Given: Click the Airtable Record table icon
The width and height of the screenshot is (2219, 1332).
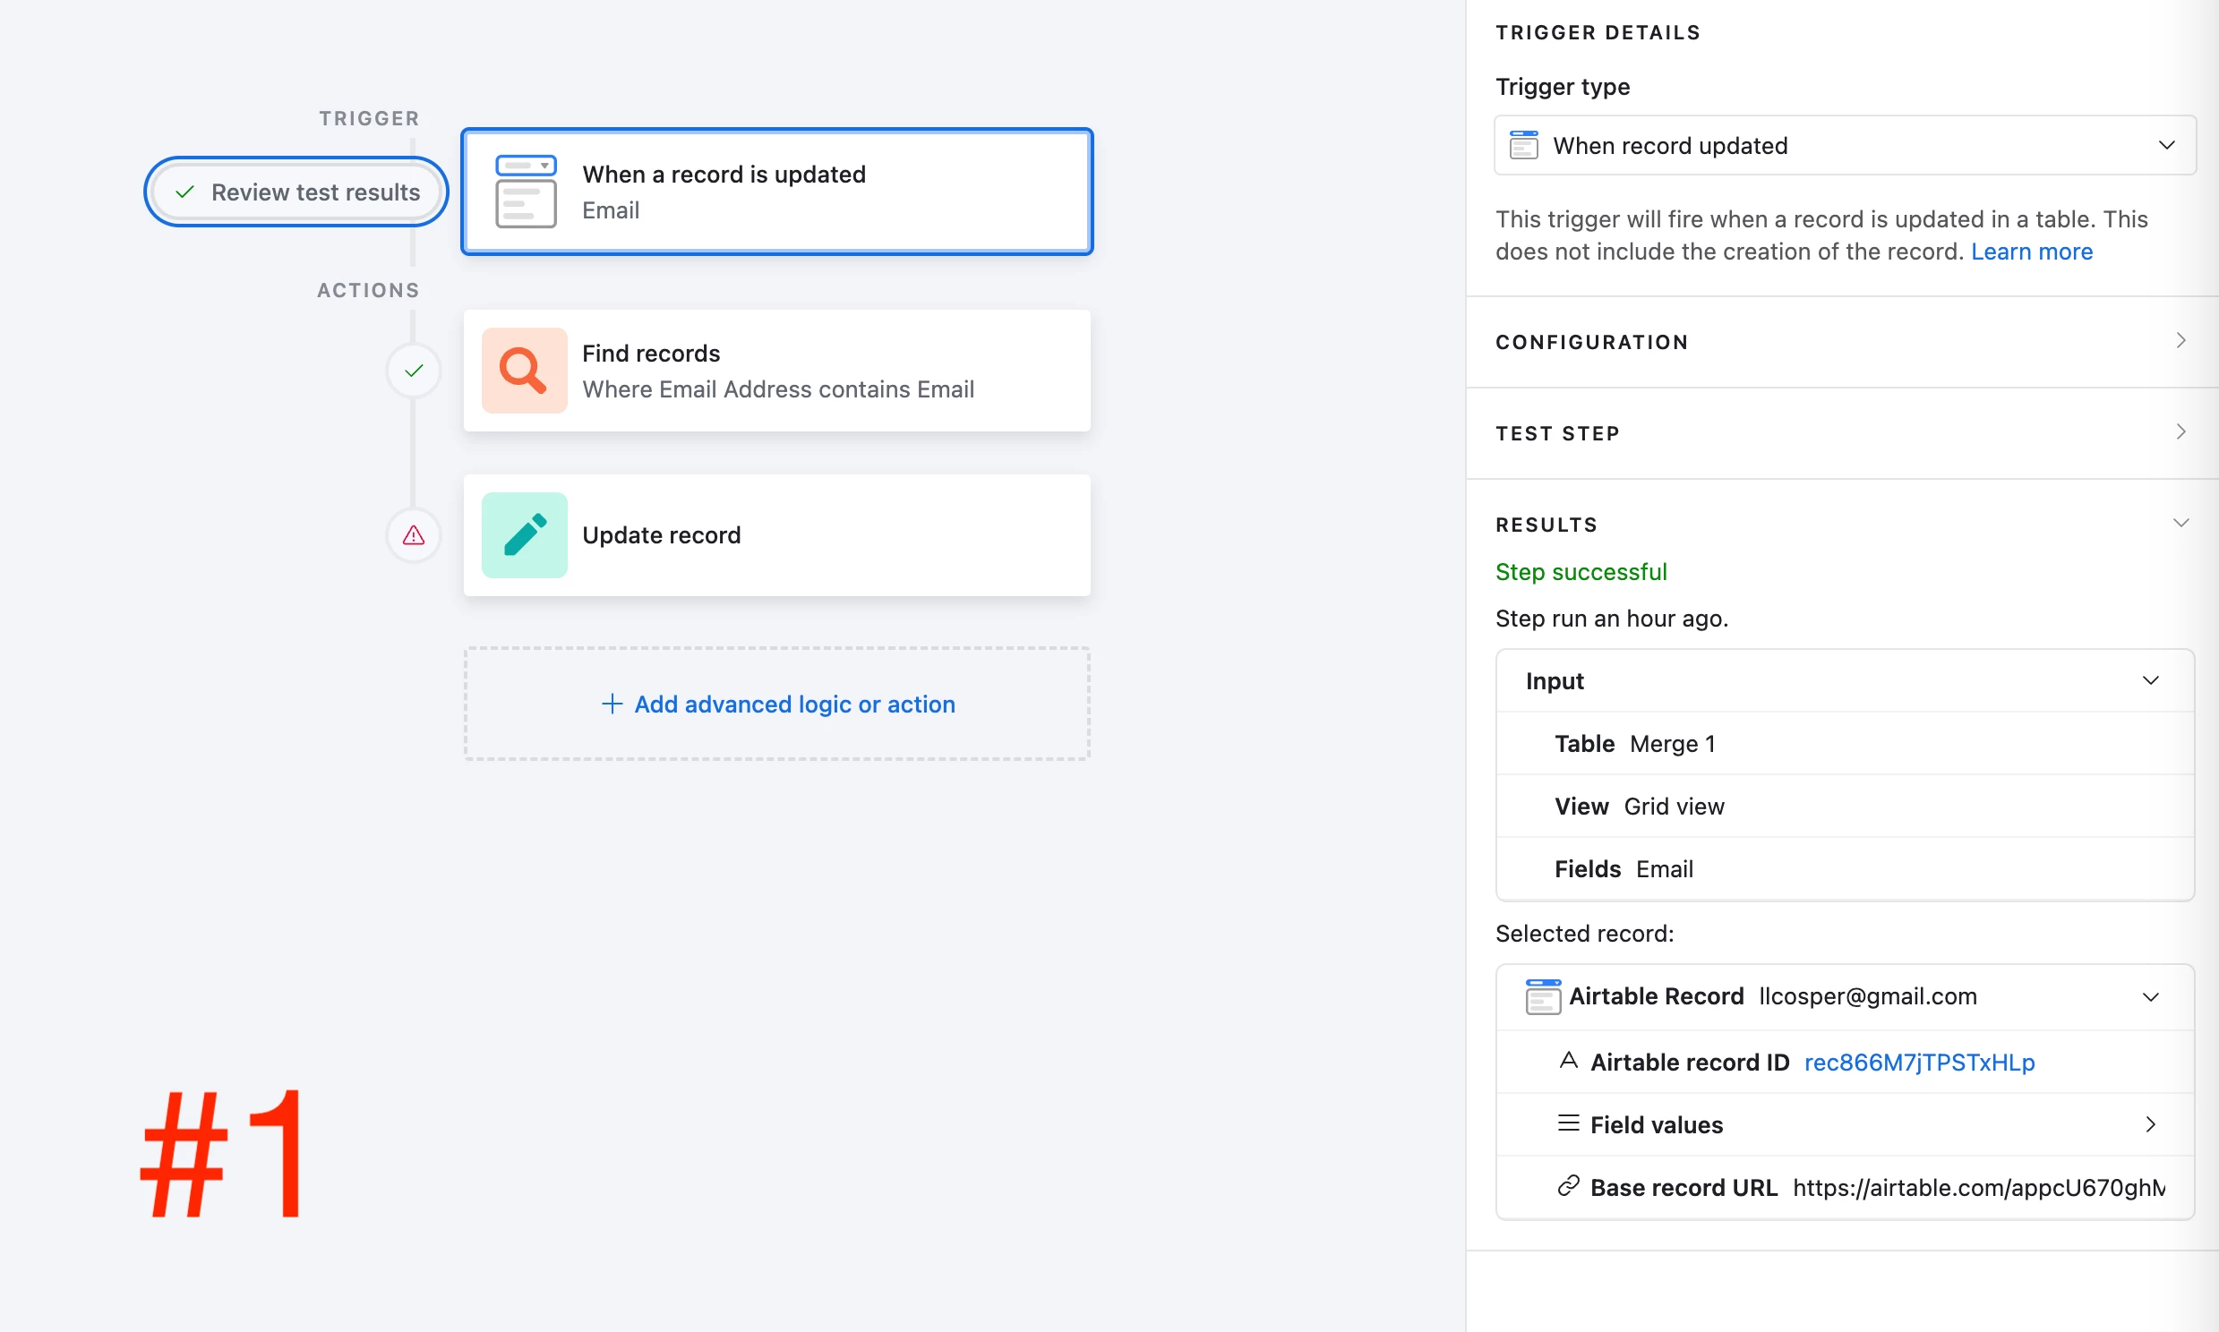Looking at the screenshot, I should coord(1543,996).
